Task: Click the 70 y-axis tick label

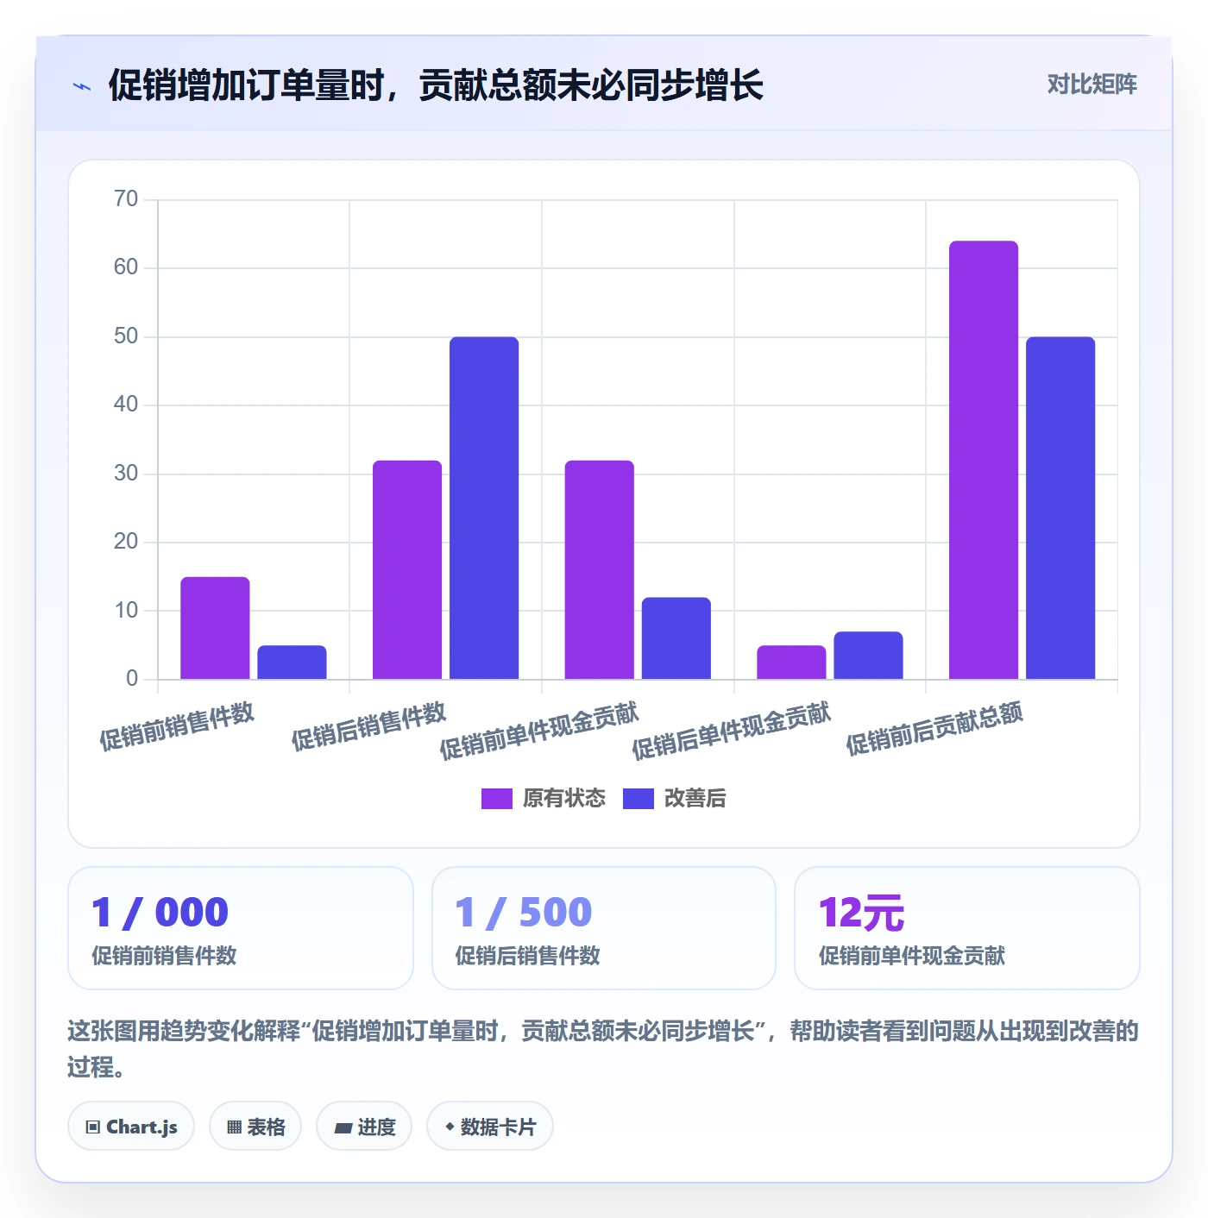Action: [126, 199]
